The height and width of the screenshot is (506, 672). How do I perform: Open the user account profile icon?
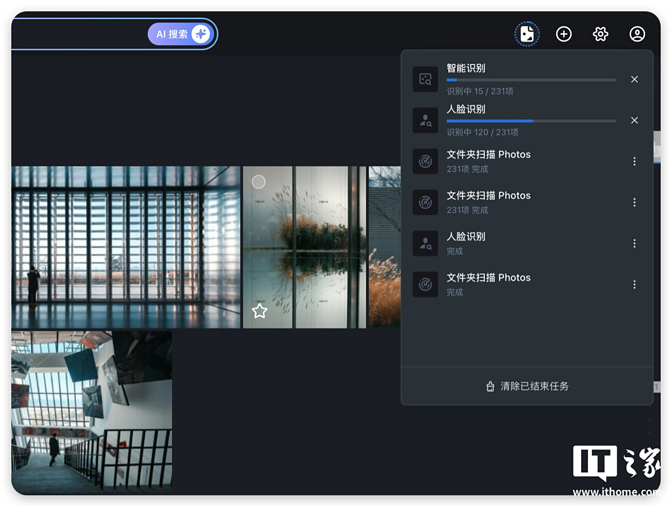[x=637, y=34]
